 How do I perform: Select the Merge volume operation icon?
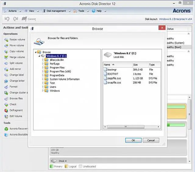(x=6, y=57)
